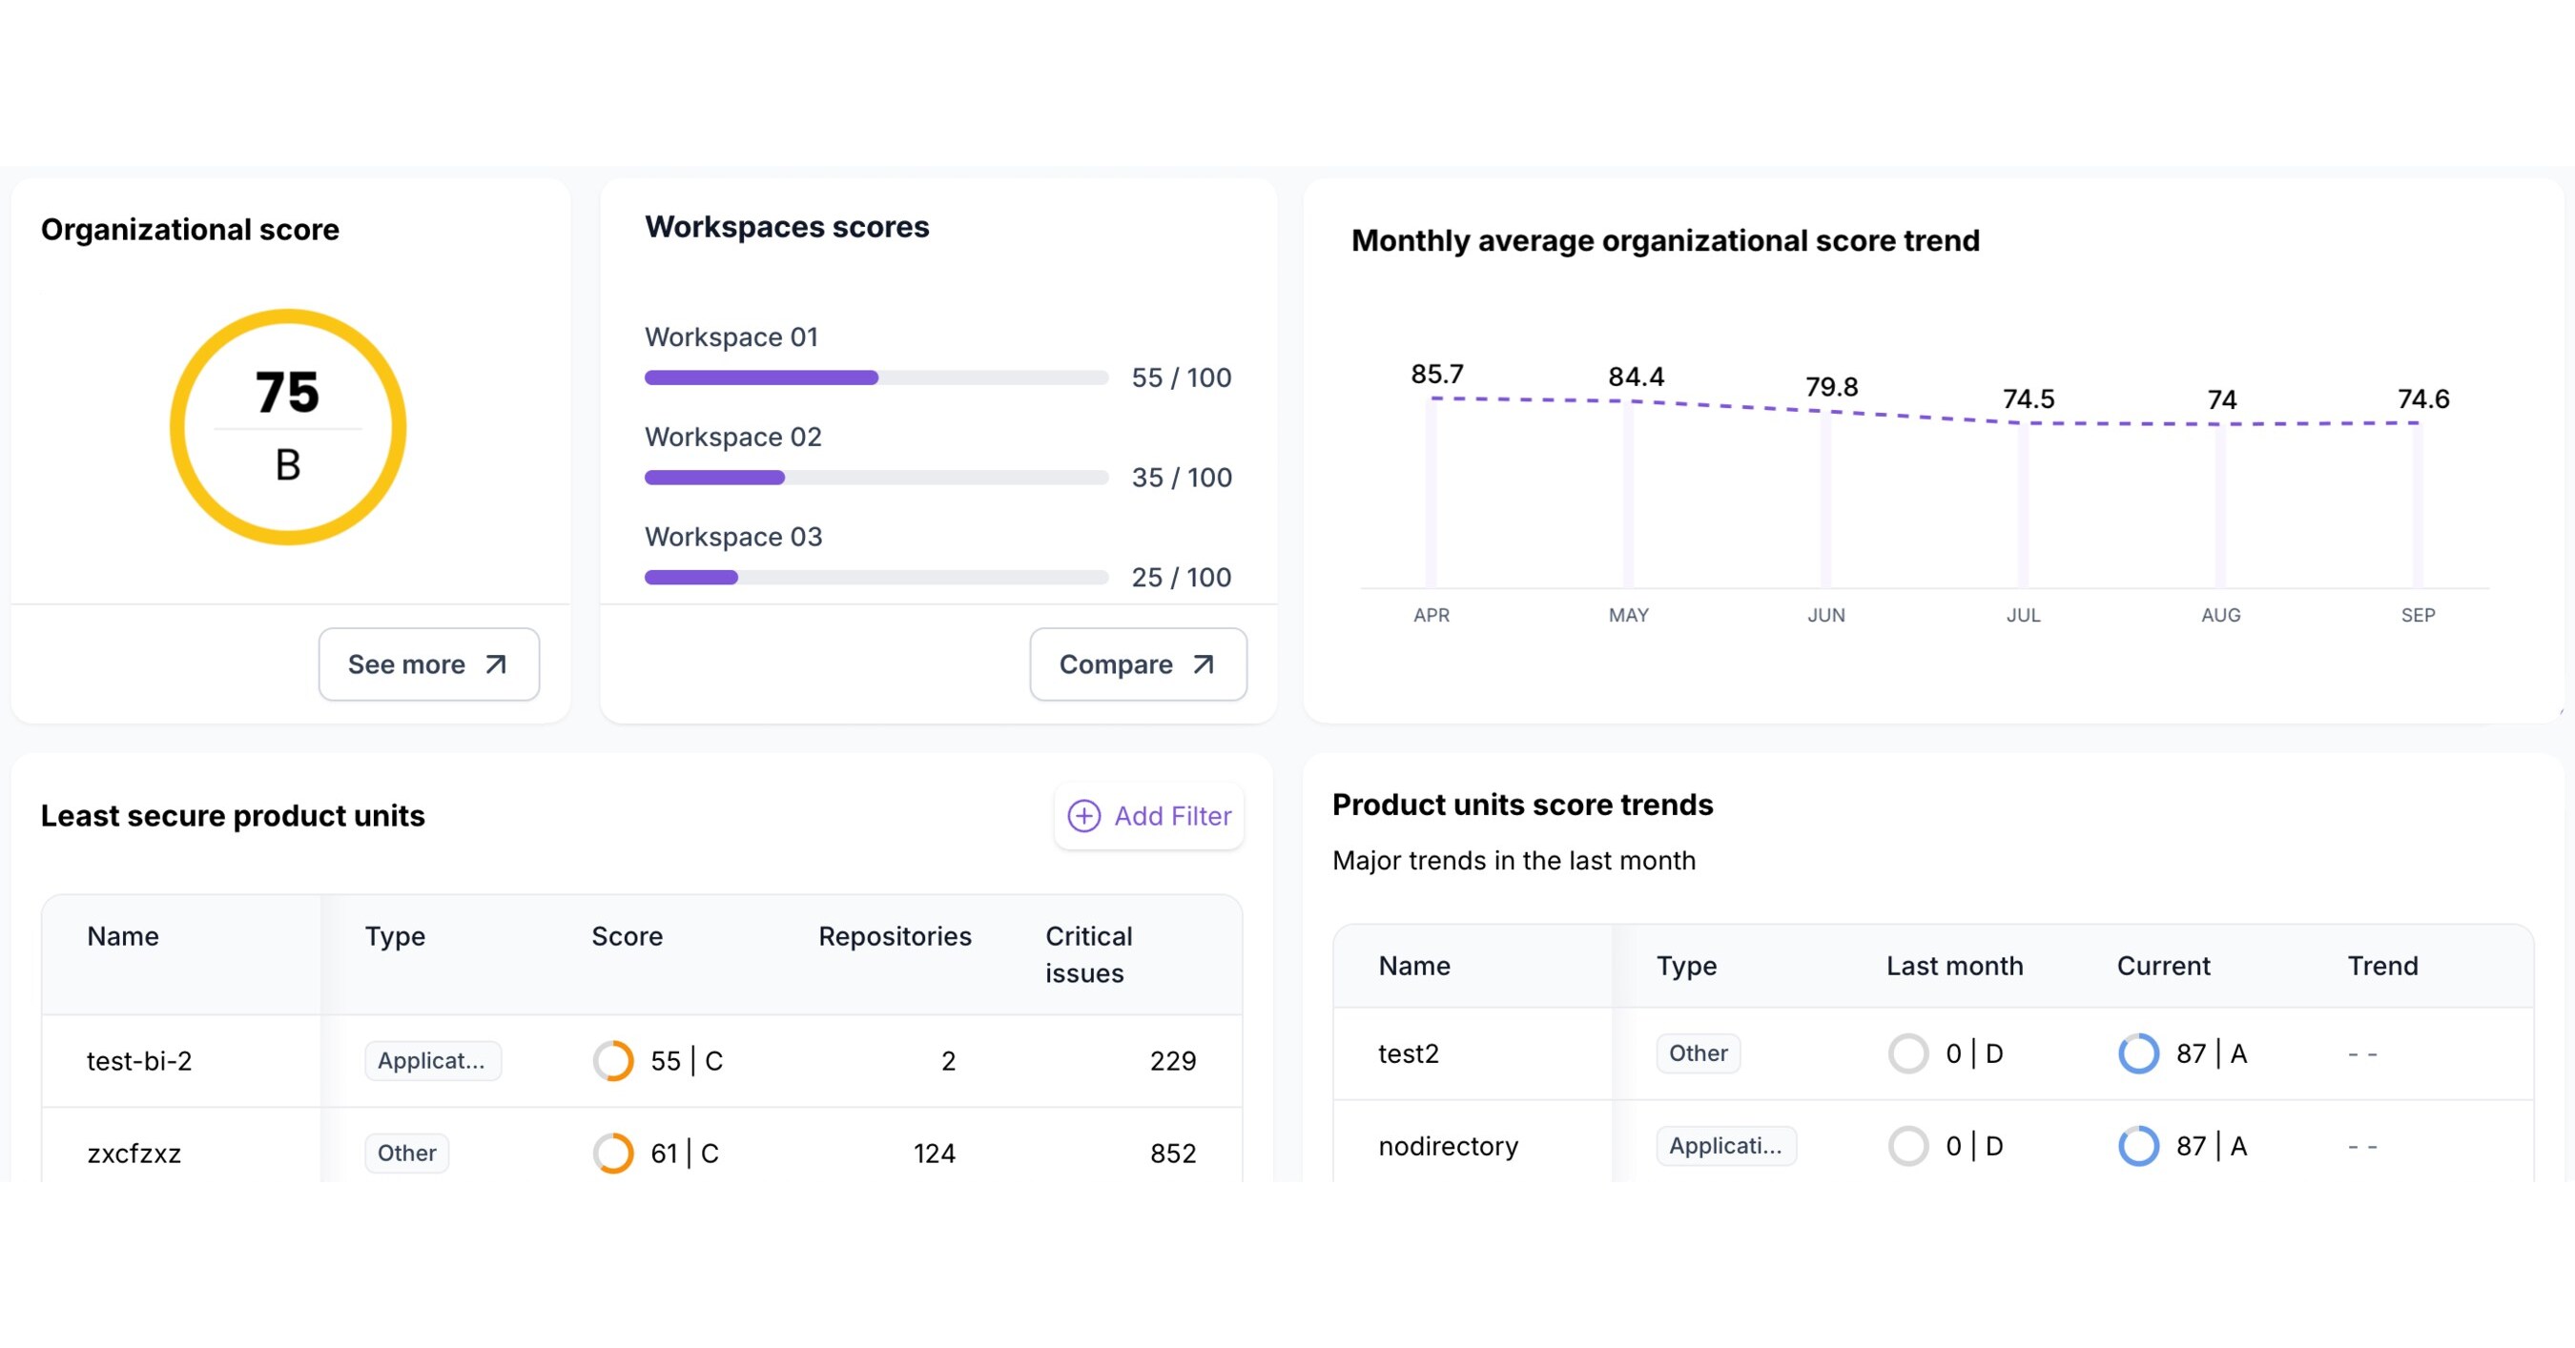
Task: Click the plus circle icon in Add Filter
Action: [x=1084, y=816]
